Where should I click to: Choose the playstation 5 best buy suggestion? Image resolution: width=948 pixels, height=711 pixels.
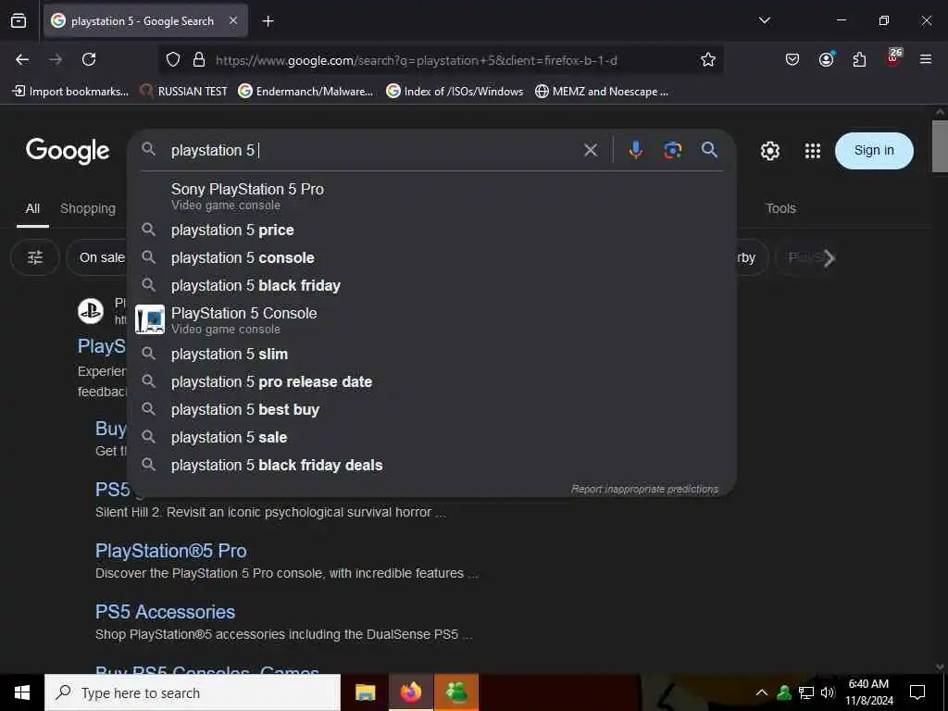tap(431, 409)
